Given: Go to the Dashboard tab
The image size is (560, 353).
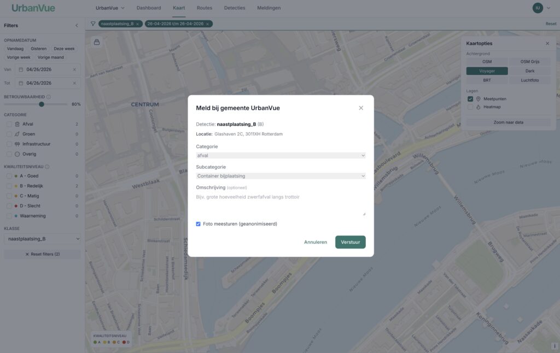Looking at the screenshot, I should [149, 8].
